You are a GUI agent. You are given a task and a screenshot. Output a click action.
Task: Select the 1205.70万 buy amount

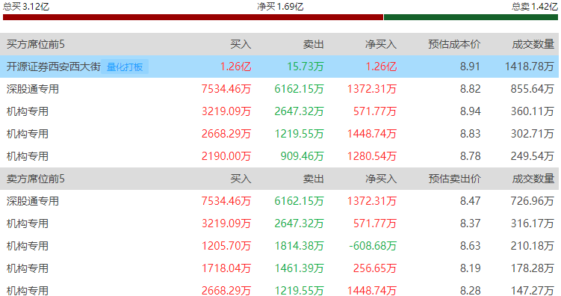(226, 246)
